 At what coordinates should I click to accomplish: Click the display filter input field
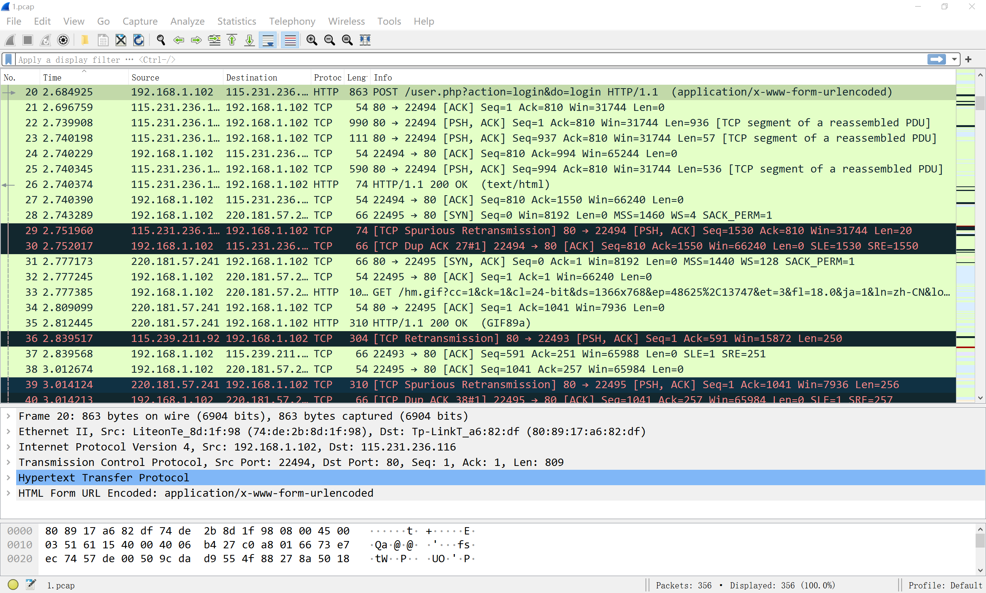(x=470, y=60)
